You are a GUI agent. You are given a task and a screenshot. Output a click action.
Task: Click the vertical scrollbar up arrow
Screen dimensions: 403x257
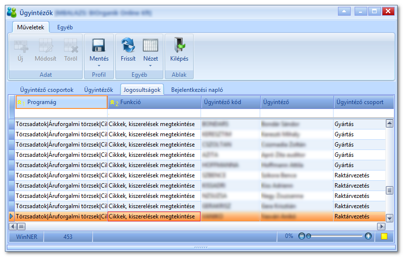(x=389, y=124)
